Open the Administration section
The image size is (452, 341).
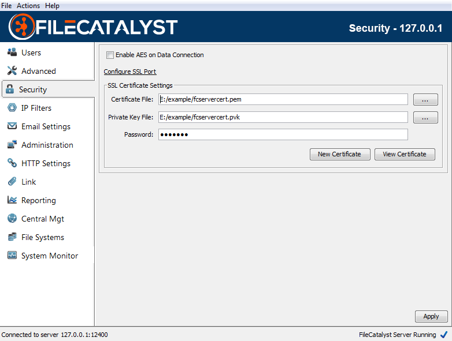47,145
